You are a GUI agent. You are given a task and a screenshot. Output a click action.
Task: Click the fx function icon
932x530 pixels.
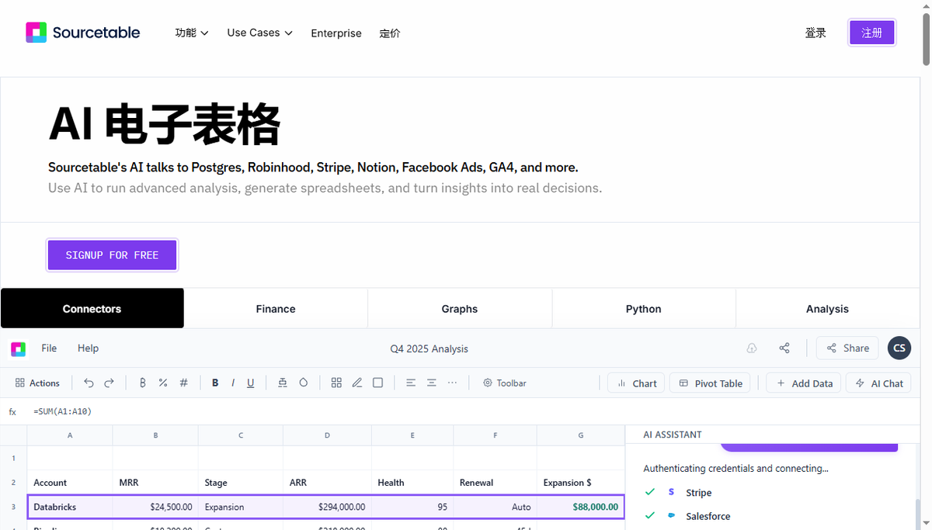point(12,412)
